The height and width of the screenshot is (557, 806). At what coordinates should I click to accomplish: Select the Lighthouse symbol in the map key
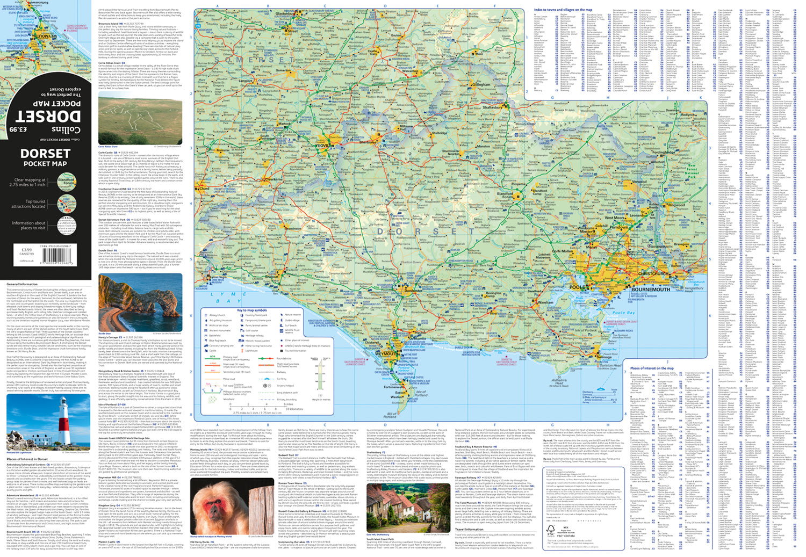(x=242, y=351)
